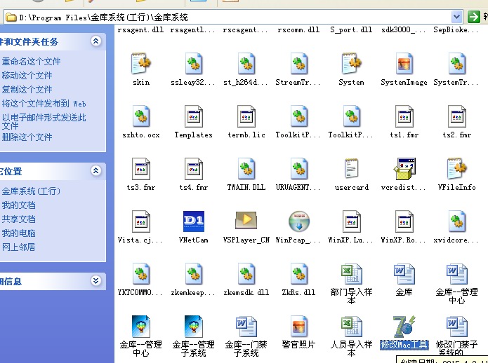Select the vcredist installer icon
The width and height of the screenshot is (488, 363).
404,169
